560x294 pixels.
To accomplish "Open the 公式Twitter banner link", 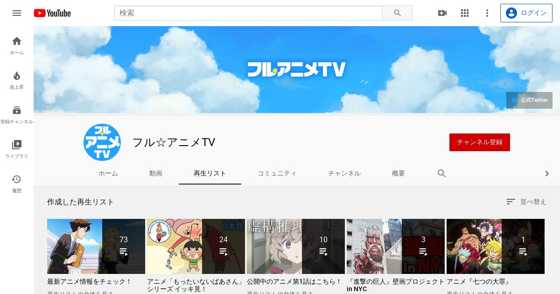I will coord(529,100).
